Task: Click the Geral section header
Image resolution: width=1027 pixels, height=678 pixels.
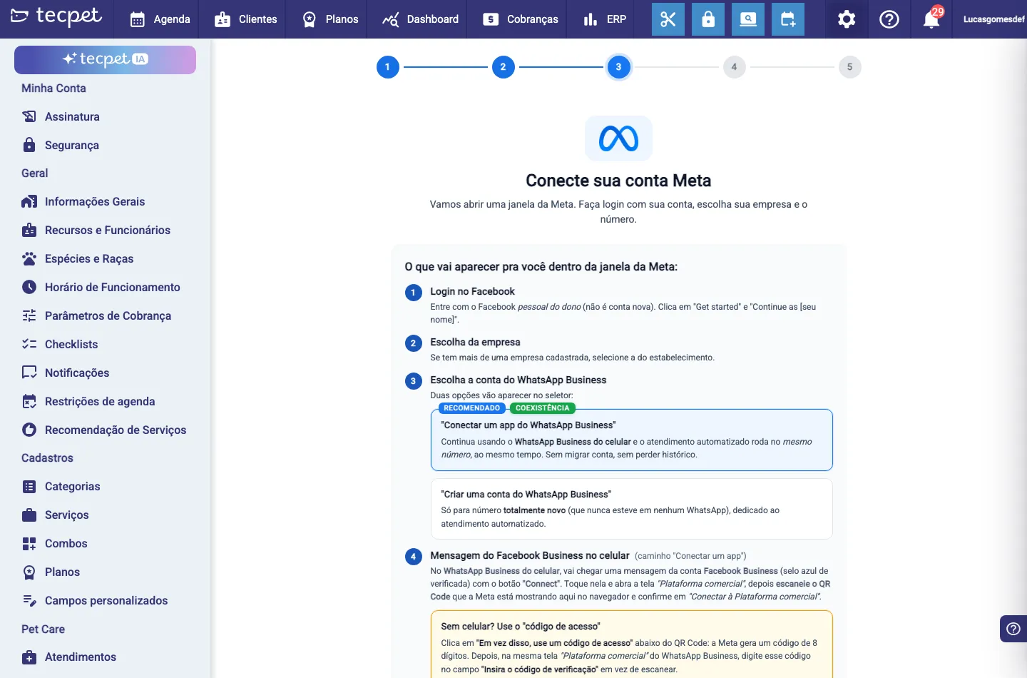Action: pyautogui.click(x=34, y=173)
